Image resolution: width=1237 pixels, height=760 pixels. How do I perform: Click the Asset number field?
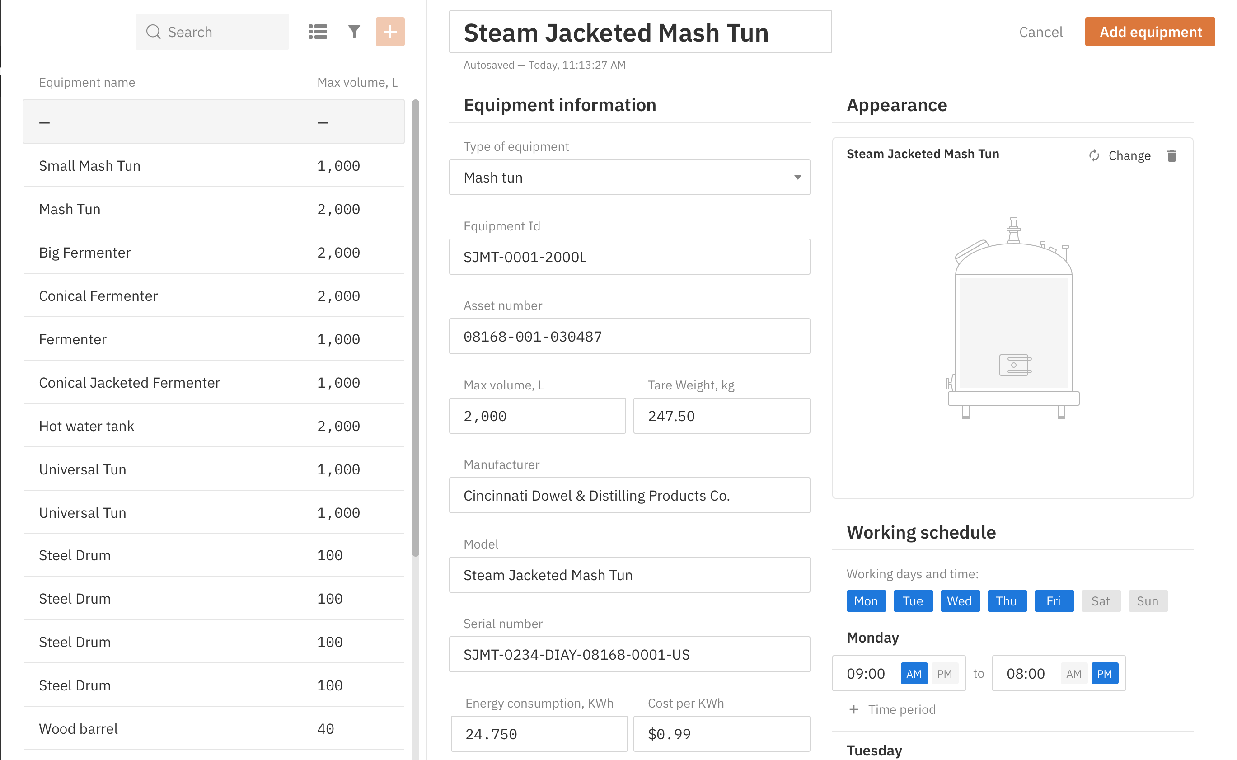(x=629, y=336)
